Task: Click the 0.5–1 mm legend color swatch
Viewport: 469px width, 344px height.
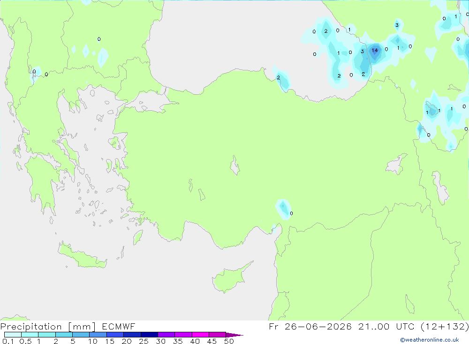Action: click(x=30, y=335)
